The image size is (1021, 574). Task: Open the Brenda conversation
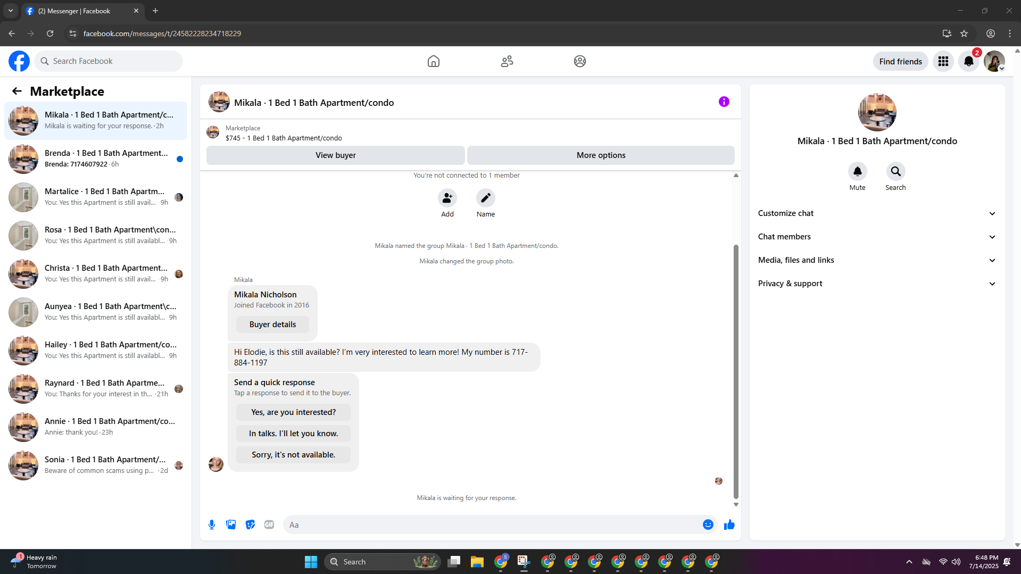coord(96,159)
